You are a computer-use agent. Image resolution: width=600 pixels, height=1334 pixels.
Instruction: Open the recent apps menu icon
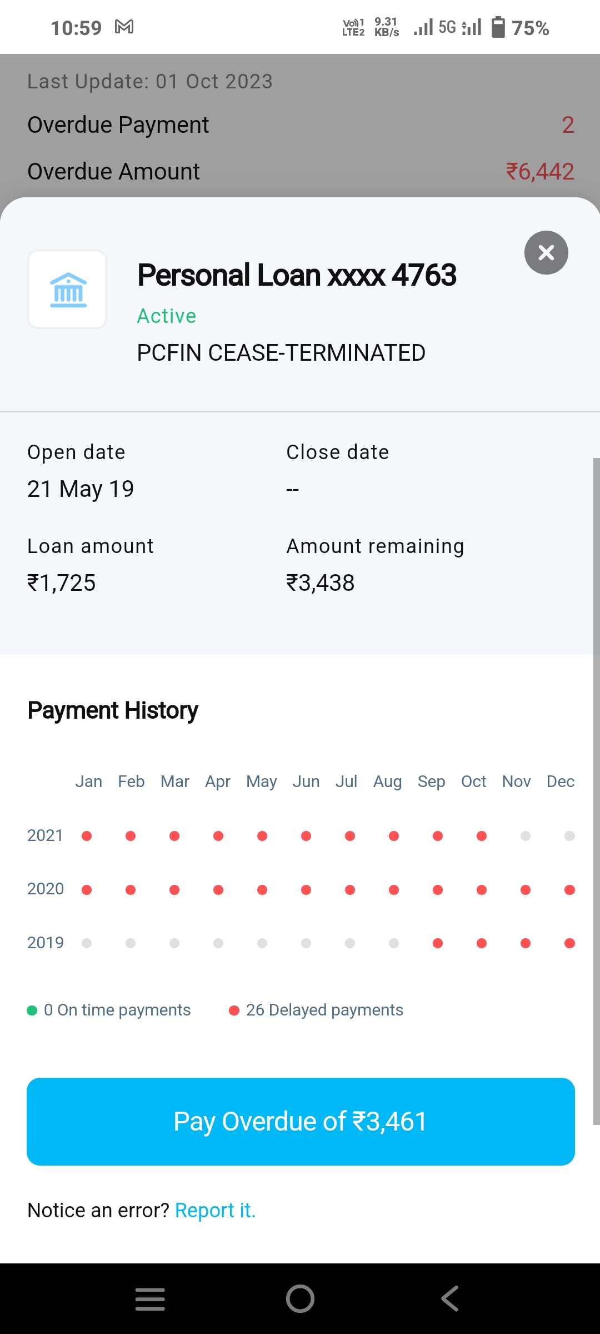(x=150, y=1299)
